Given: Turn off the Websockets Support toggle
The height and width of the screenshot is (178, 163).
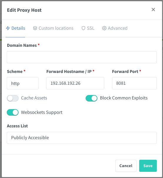Looking at the screenshot, I should coord(13,112).
